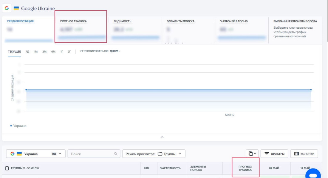Screen dimensions: 328x178
Task: Choose the 6М time range
Action: tap(53, 52)
